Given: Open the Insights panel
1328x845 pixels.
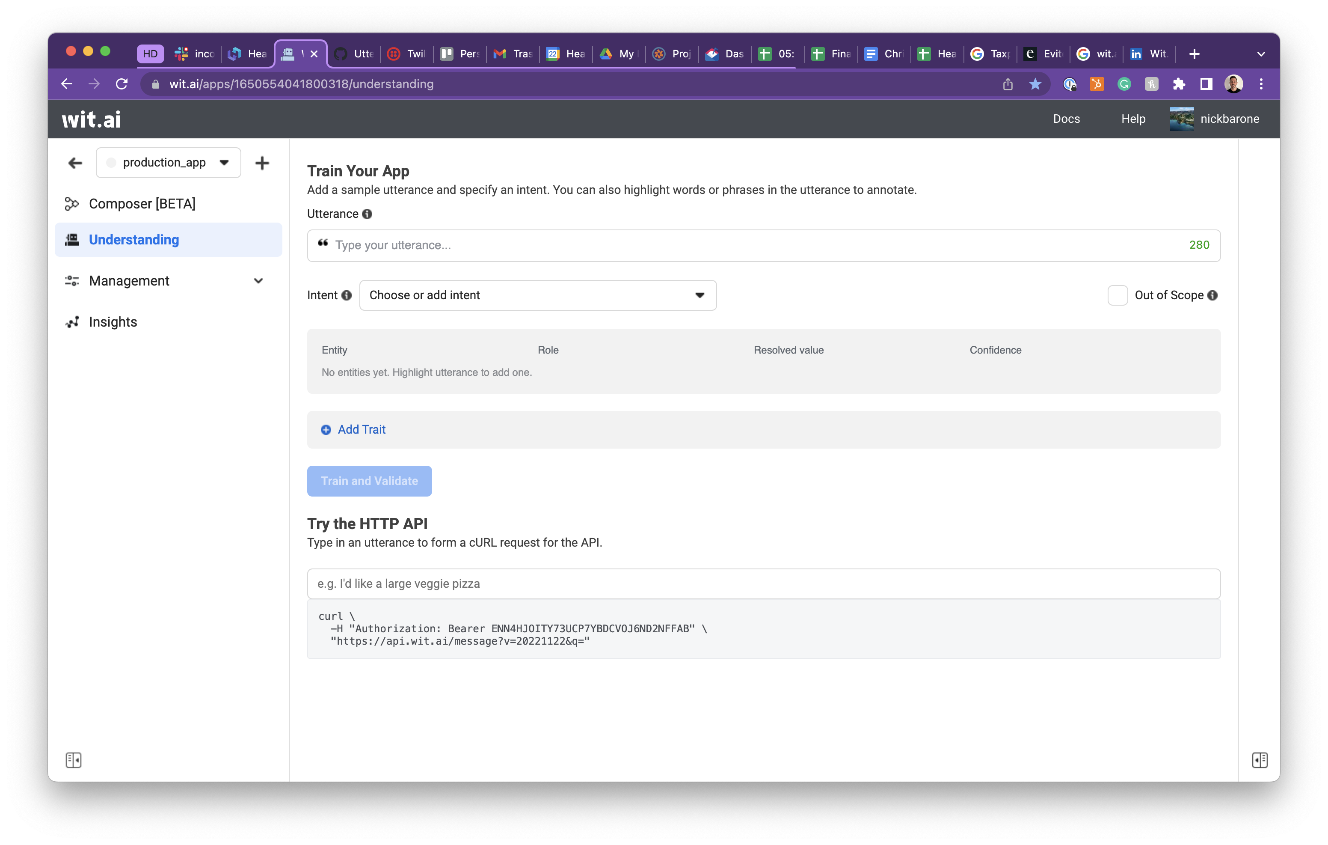Looking at the screenshot, I should pos(113,322).
